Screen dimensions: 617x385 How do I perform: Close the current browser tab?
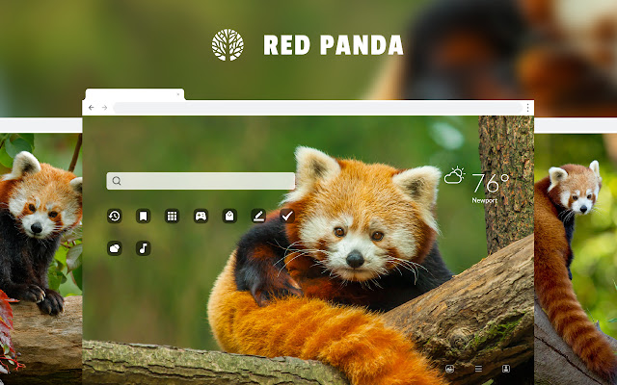coord(177,94)
